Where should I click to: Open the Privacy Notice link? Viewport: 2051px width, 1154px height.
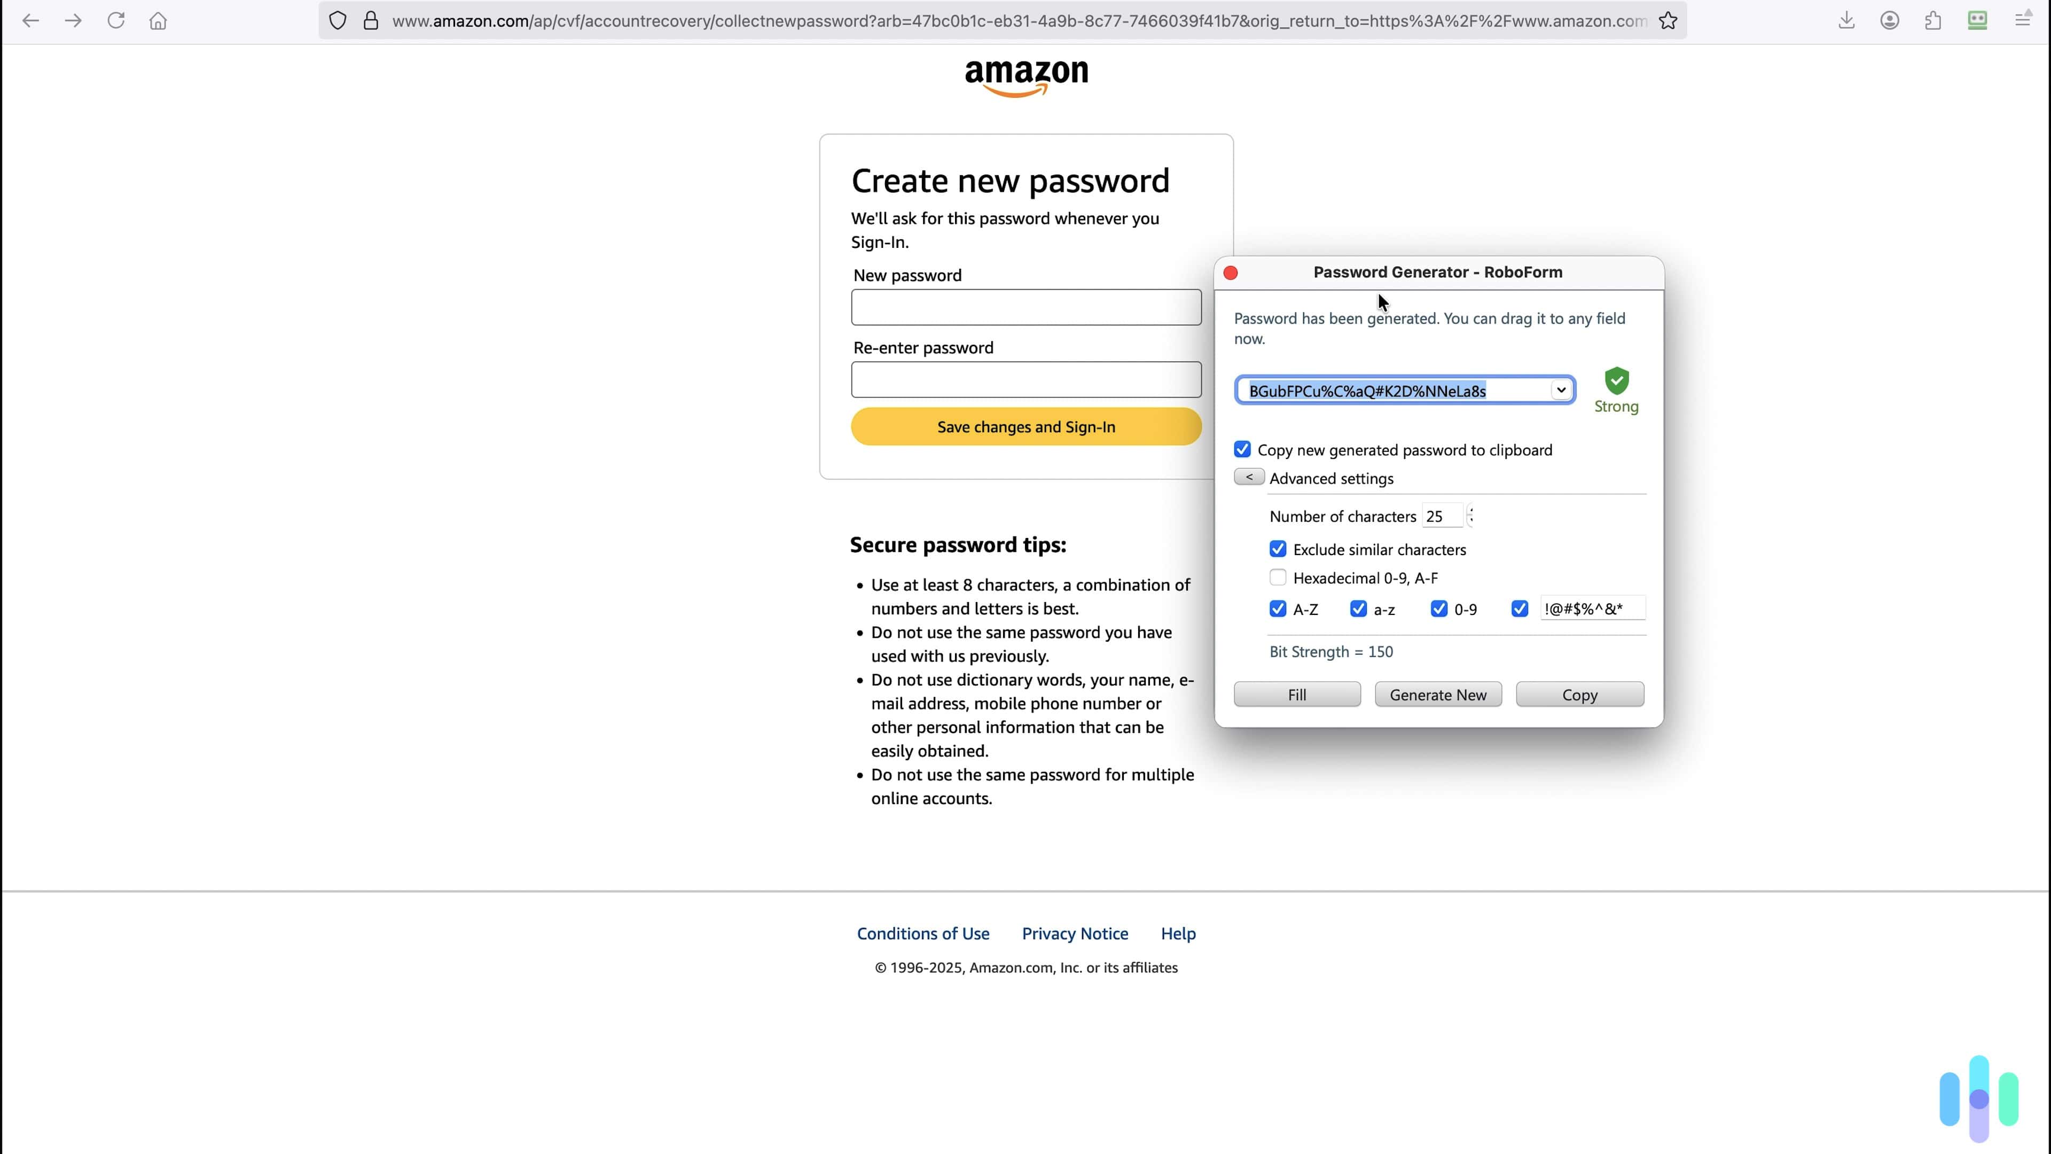point(1074,933)
